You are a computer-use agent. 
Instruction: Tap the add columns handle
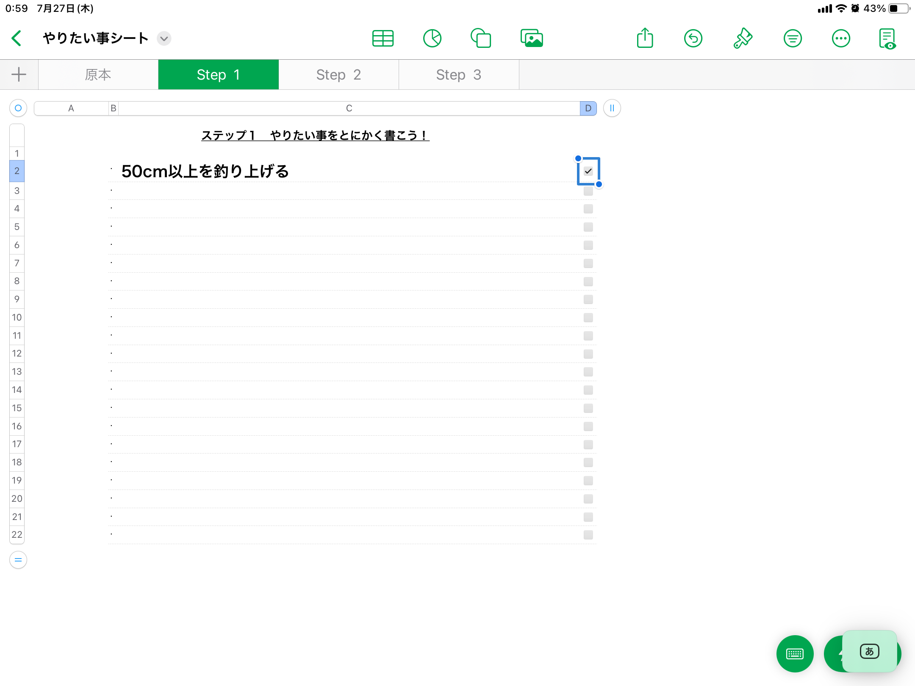(612, 108)
